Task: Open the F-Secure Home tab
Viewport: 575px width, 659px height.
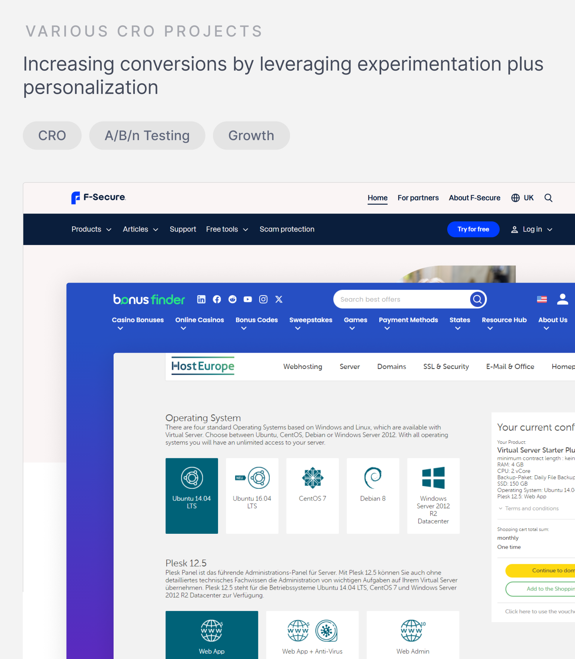Action: (378, 198)
